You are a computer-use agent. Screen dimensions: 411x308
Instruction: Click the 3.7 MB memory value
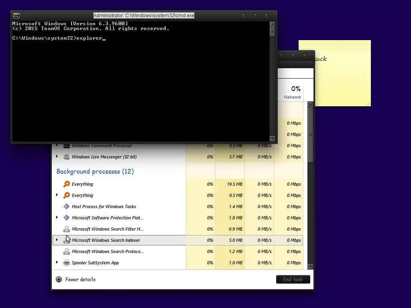[236, 157]
